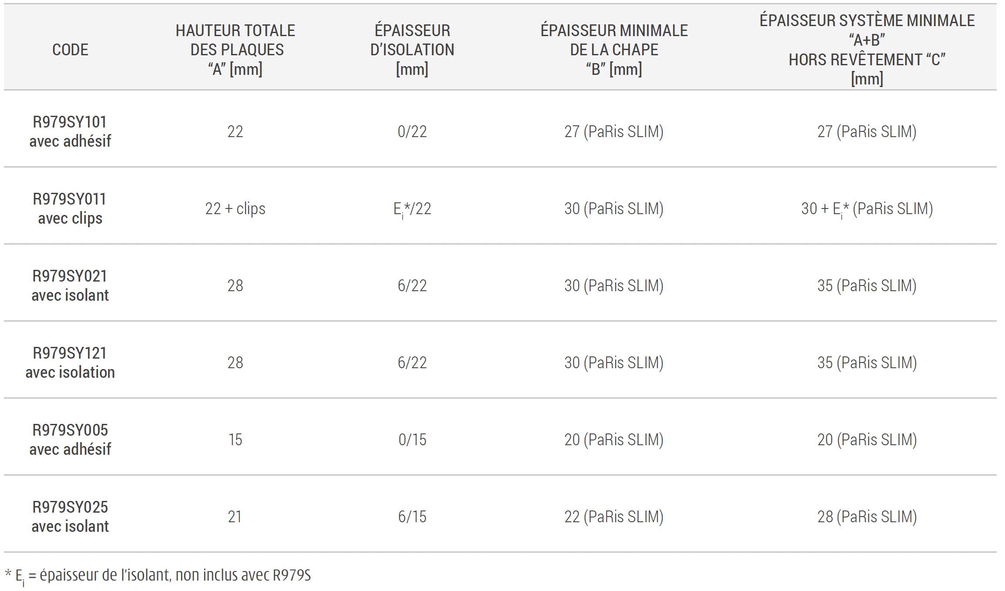Viewport: 1005px width, 591px height.
Task: Select code R979SY025 avec isolant
Action: coord(70,517)
